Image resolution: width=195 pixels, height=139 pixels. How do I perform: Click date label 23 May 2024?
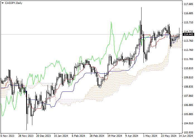pyautogui.click(x=169, y=136)
